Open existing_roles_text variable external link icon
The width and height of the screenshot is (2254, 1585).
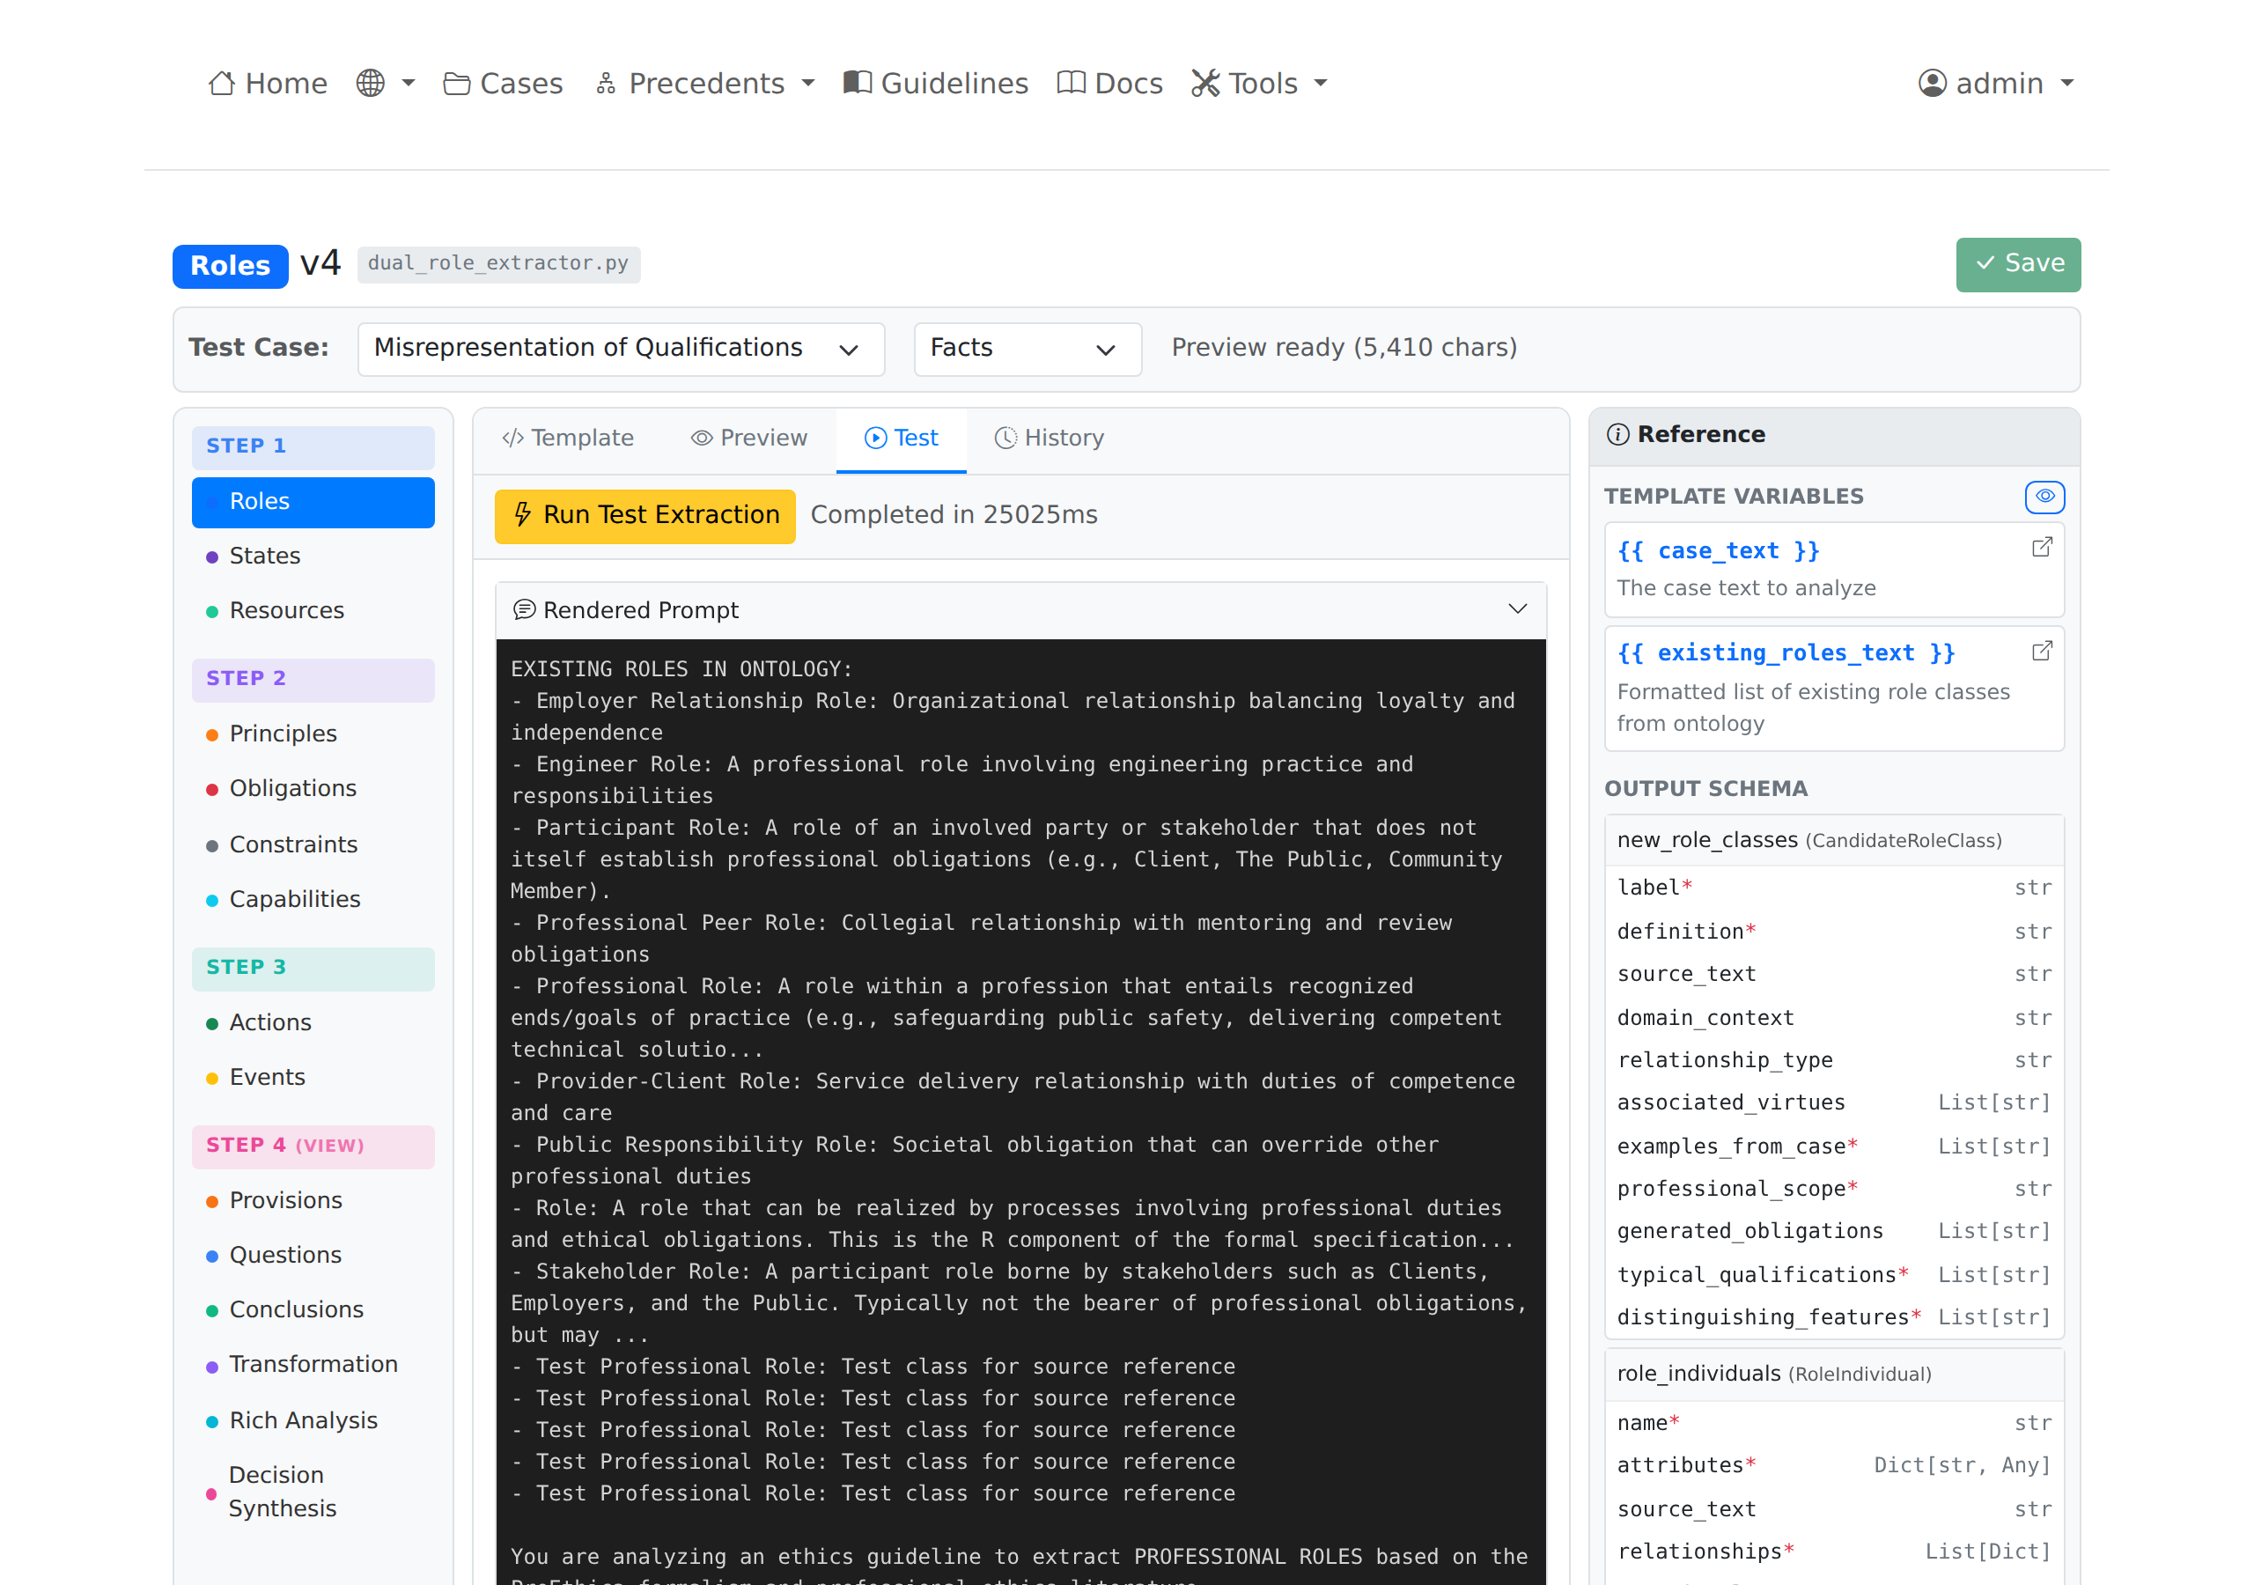coord(2042,652)
